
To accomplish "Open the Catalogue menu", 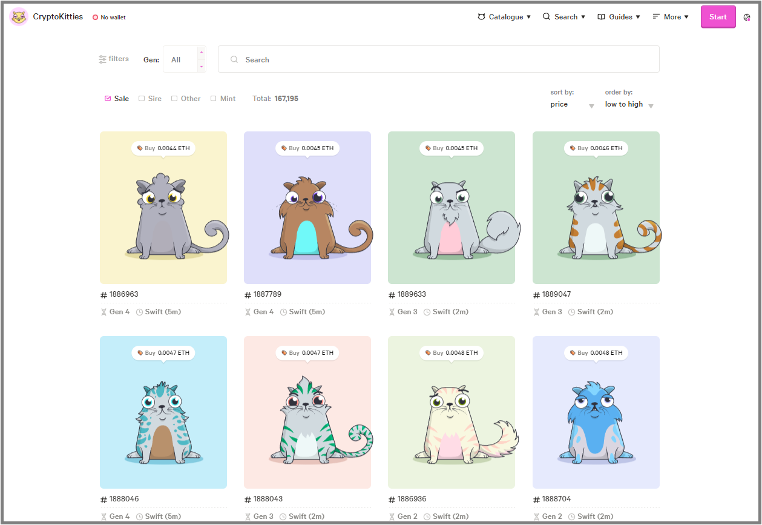I will 504,17.
